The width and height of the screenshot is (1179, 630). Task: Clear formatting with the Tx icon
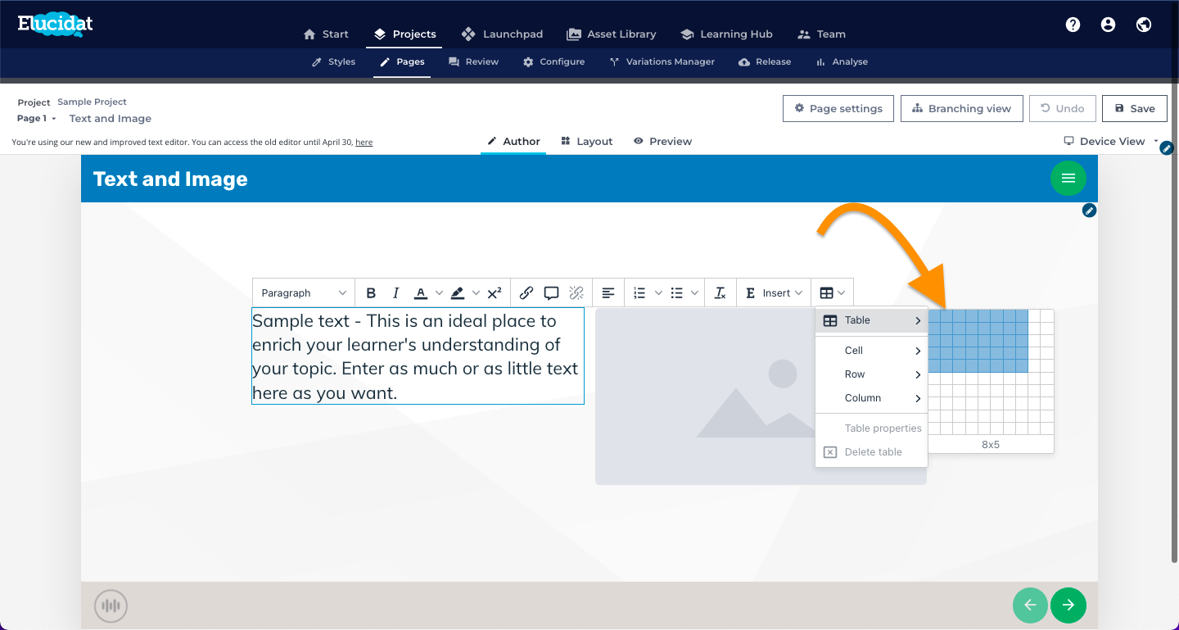(720, 292)
